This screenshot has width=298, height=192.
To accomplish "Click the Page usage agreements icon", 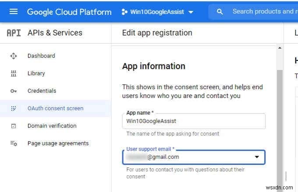I will [14, 143].
